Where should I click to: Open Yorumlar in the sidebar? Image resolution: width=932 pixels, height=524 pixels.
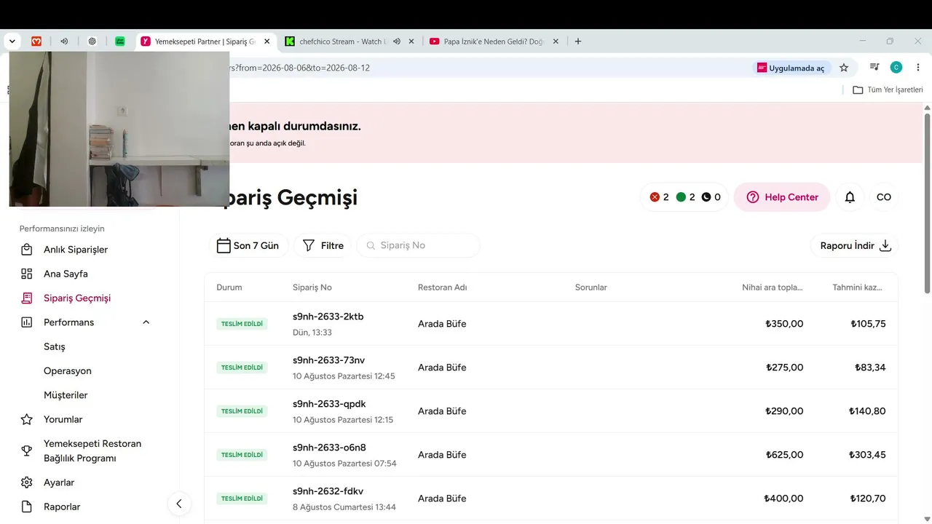click(63, 420)
